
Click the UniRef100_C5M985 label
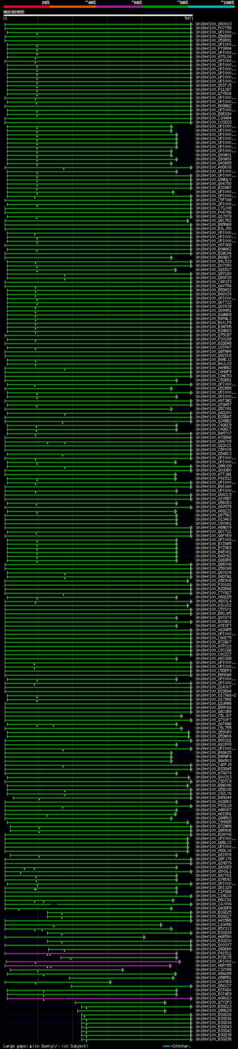pyautogui.click(x=213, y=822)
